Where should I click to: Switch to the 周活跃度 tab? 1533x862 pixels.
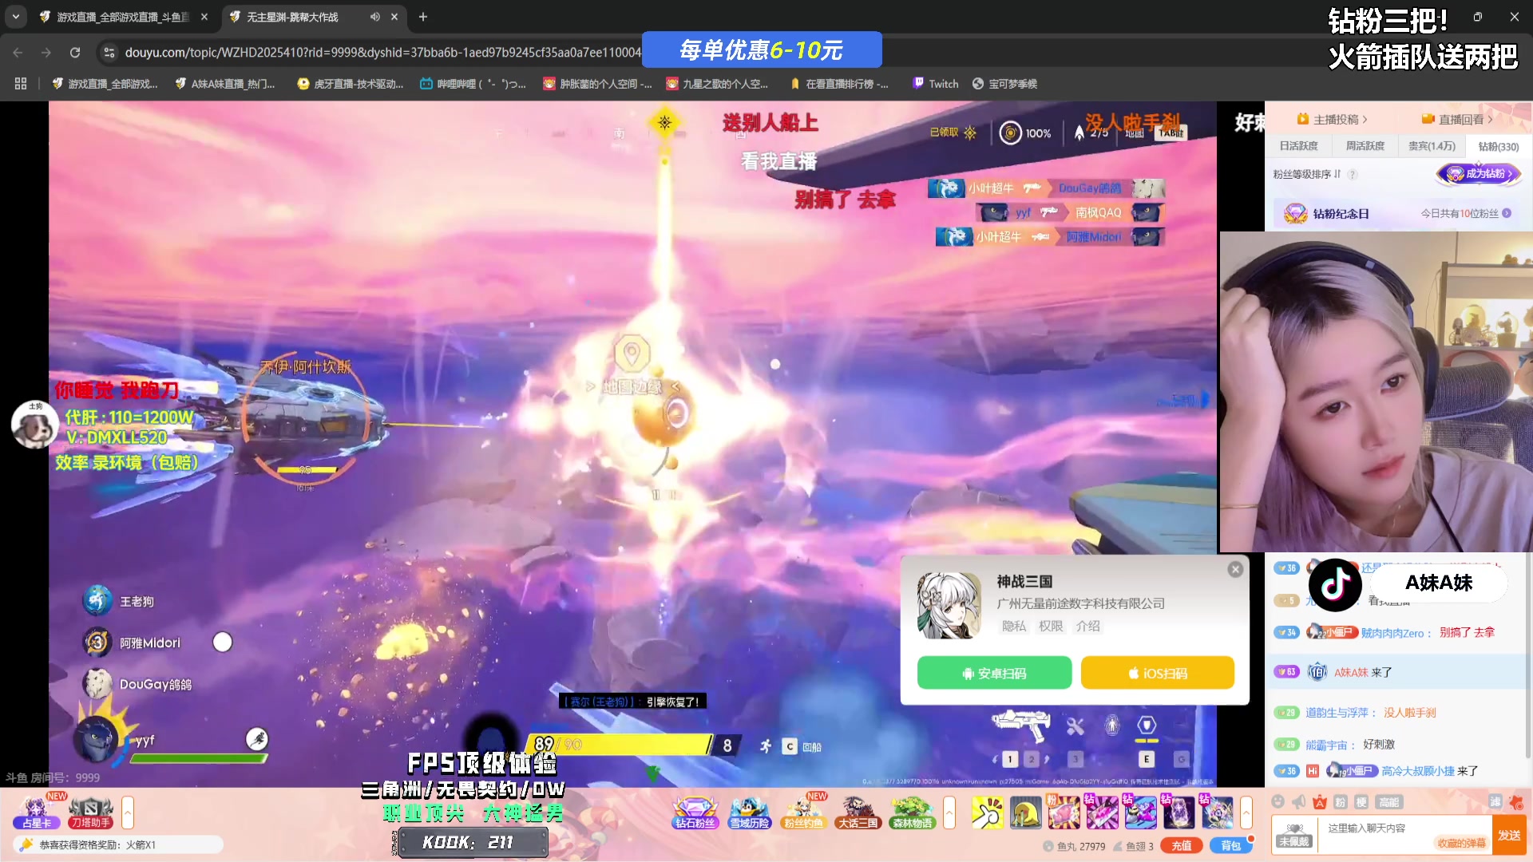pos(1365,146)
